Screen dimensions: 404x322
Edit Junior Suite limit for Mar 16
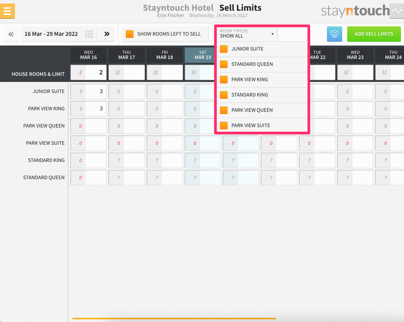pos(96,91)
